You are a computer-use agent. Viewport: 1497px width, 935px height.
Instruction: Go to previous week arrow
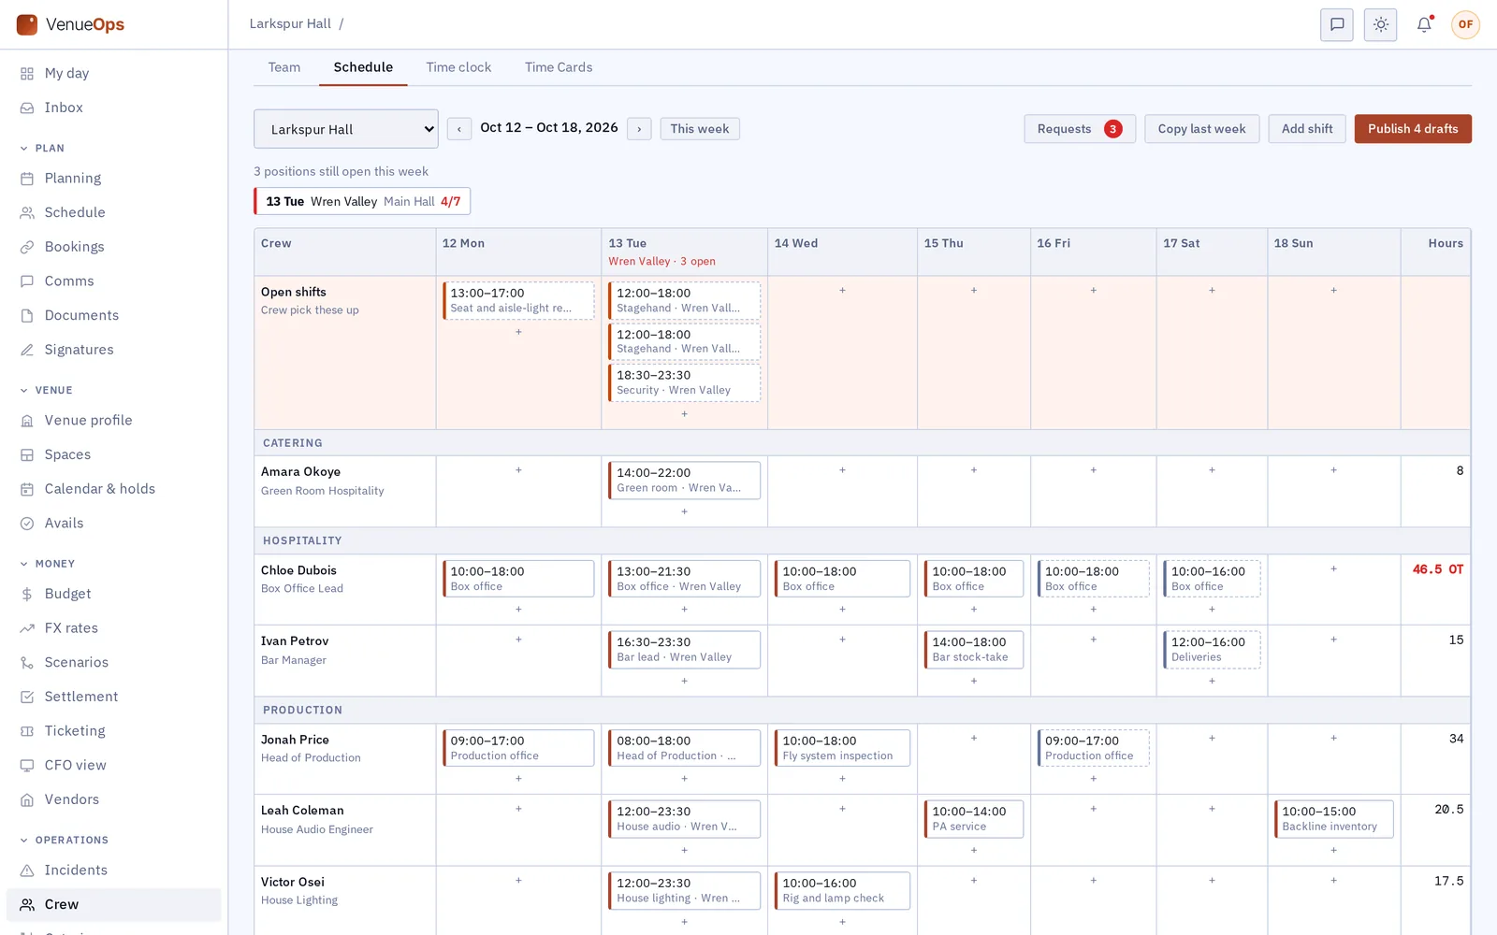point(459,129)
